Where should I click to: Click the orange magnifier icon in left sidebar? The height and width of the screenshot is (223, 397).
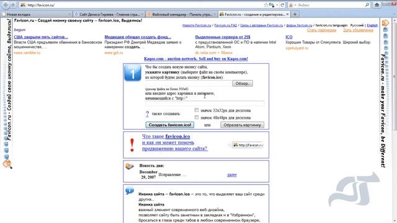7,164
